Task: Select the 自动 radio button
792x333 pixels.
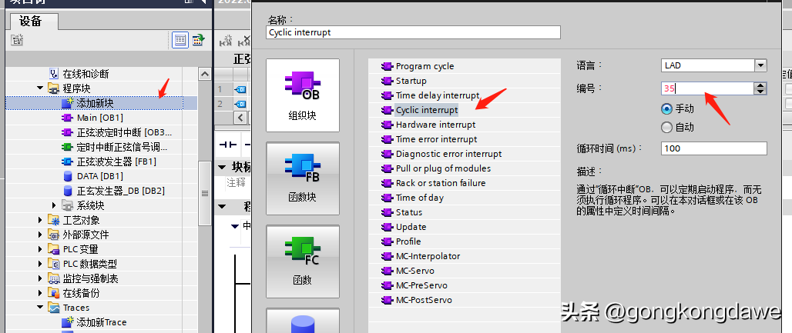Action: [x=667, y=128]
